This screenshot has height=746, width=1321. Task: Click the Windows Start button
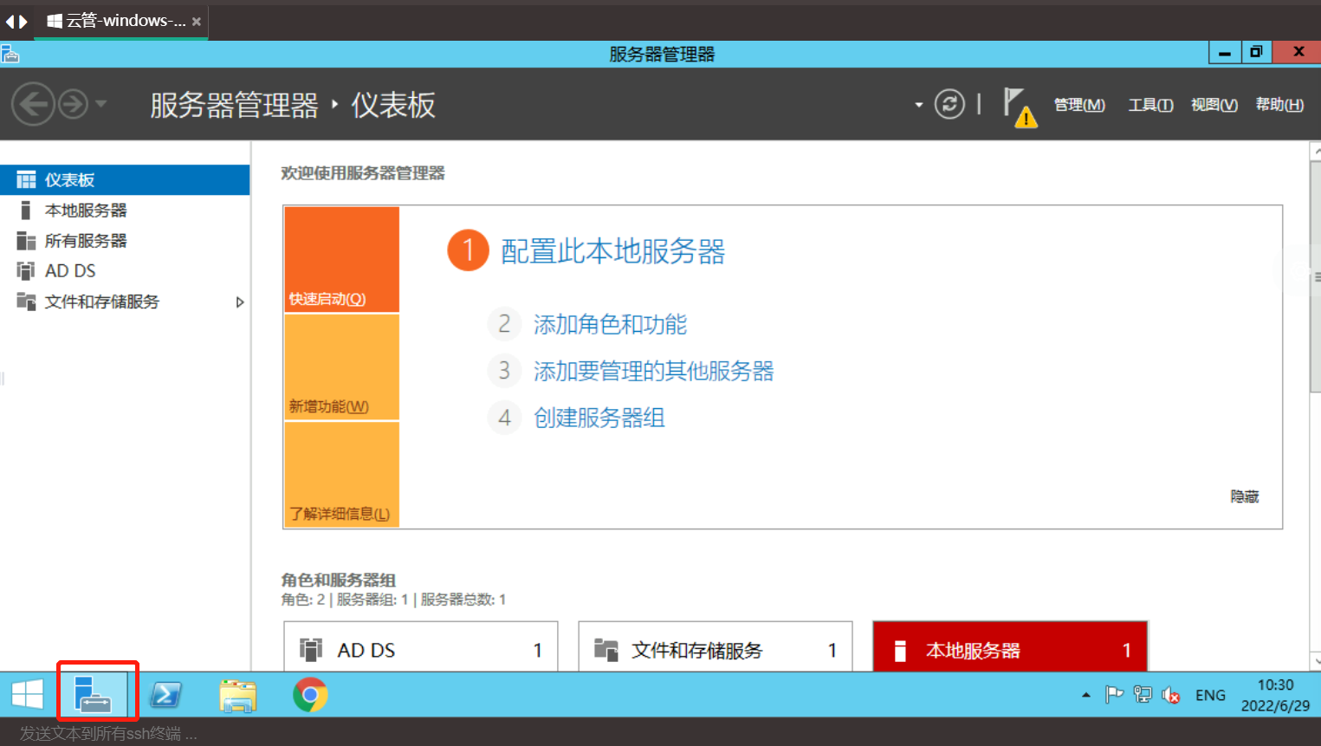(27, 695)
